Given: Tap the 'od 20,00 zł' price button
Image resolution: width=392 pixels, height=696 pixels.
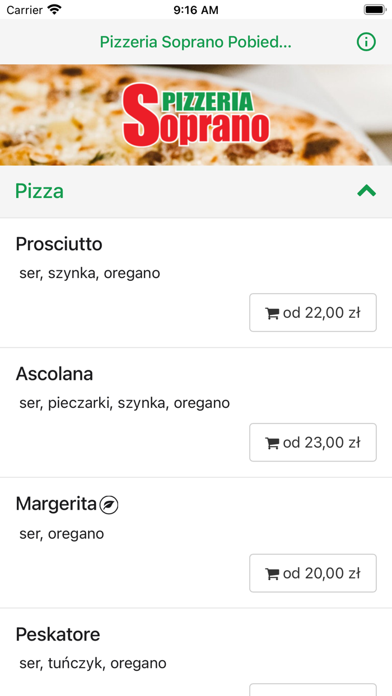Looking at the screenshot, I should pos(313,573).
